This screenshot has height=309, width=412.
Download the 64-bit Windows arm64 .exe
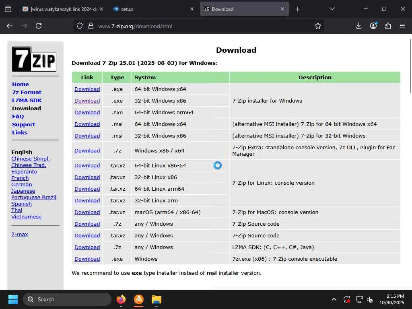click(x=87, y=113)
